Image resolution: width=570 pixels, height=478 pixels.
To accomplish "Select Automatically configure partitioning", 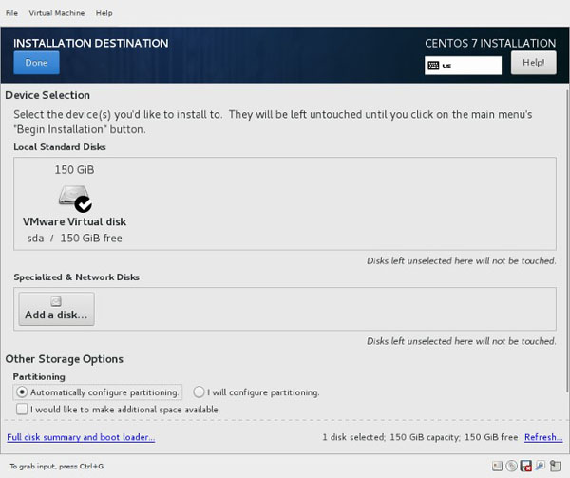I will (x=98, y=392).
